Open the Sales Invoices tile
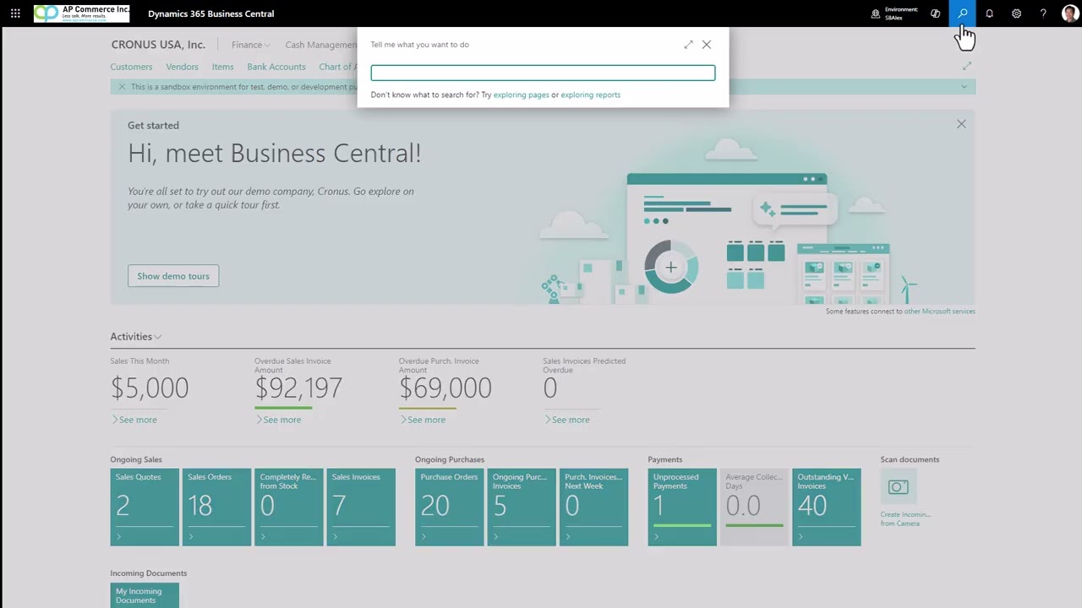Viewport: 1082px width, 608px height. point(361,507)
